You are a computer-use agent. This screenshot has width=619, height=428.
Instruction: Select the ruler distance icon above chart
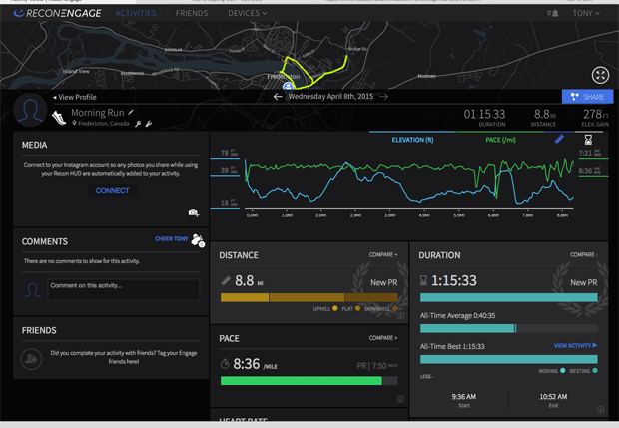[559, 140]
